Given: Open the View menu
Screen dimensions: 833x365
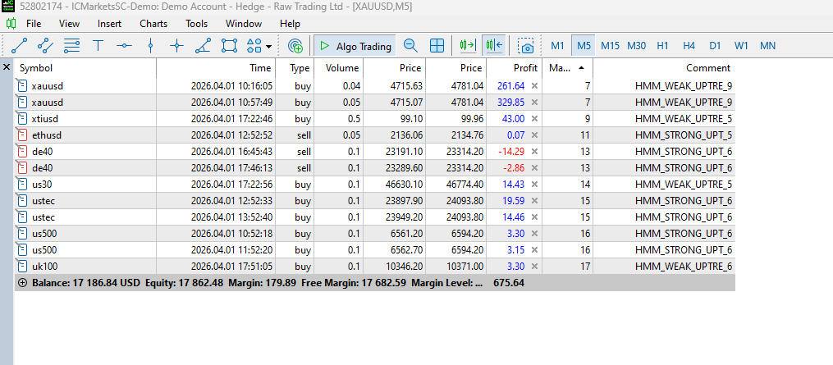Looking at the screenshot, I should point(69,24).
